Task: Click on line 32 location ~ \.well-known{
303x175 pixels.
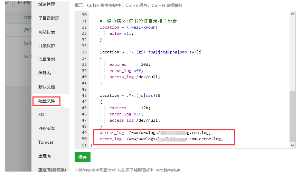Action: [x=129, y=27]
